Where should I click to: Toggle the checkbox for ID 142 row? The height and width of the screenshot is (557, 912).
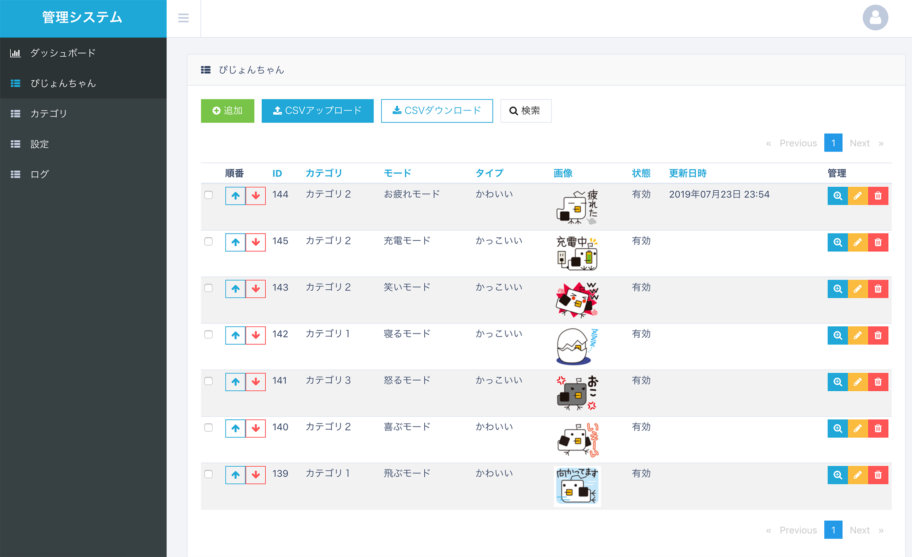208,334
